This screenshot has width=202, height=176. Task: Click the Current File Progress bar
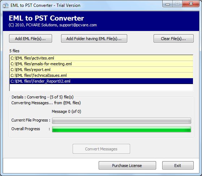pyautogui.click(x=121, y=120)
